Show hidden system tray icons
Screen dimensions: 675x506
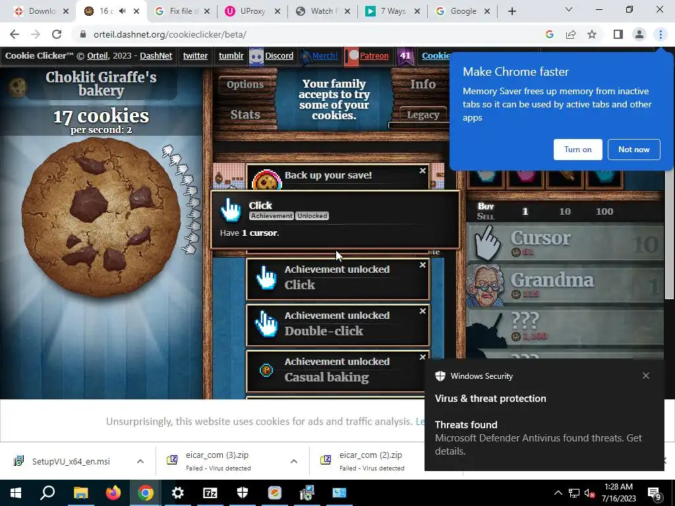point(558,493)
